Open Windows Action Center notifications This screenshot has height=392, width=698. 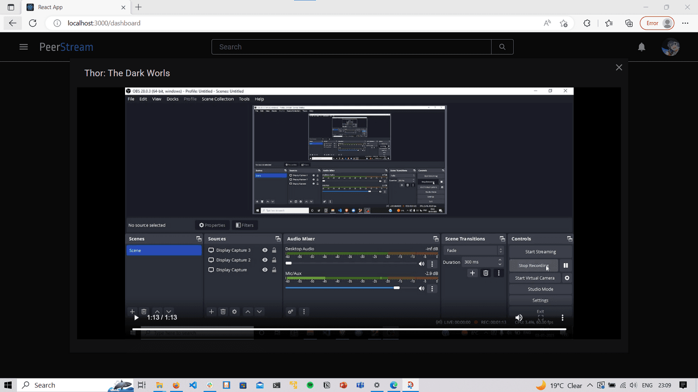click(x=683, y=385)
